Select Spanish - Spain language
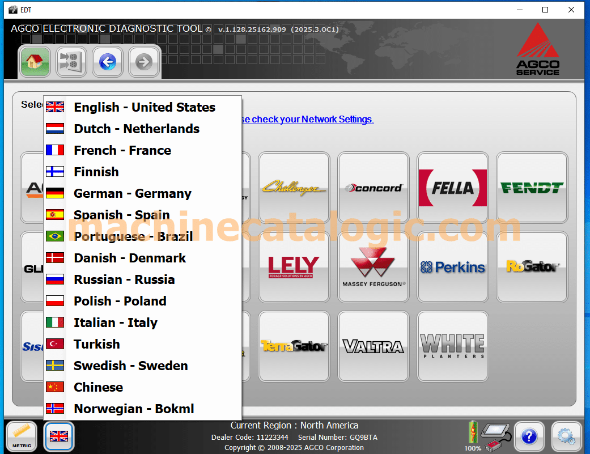590x454 pixels. [x=143, y=215]
